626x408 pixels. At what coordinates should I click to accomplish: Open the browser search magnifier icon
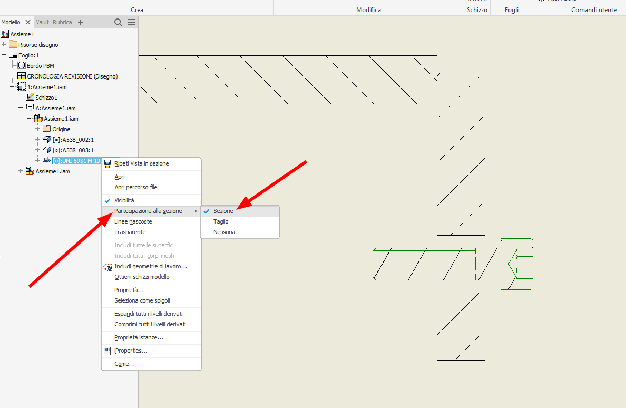119,22
